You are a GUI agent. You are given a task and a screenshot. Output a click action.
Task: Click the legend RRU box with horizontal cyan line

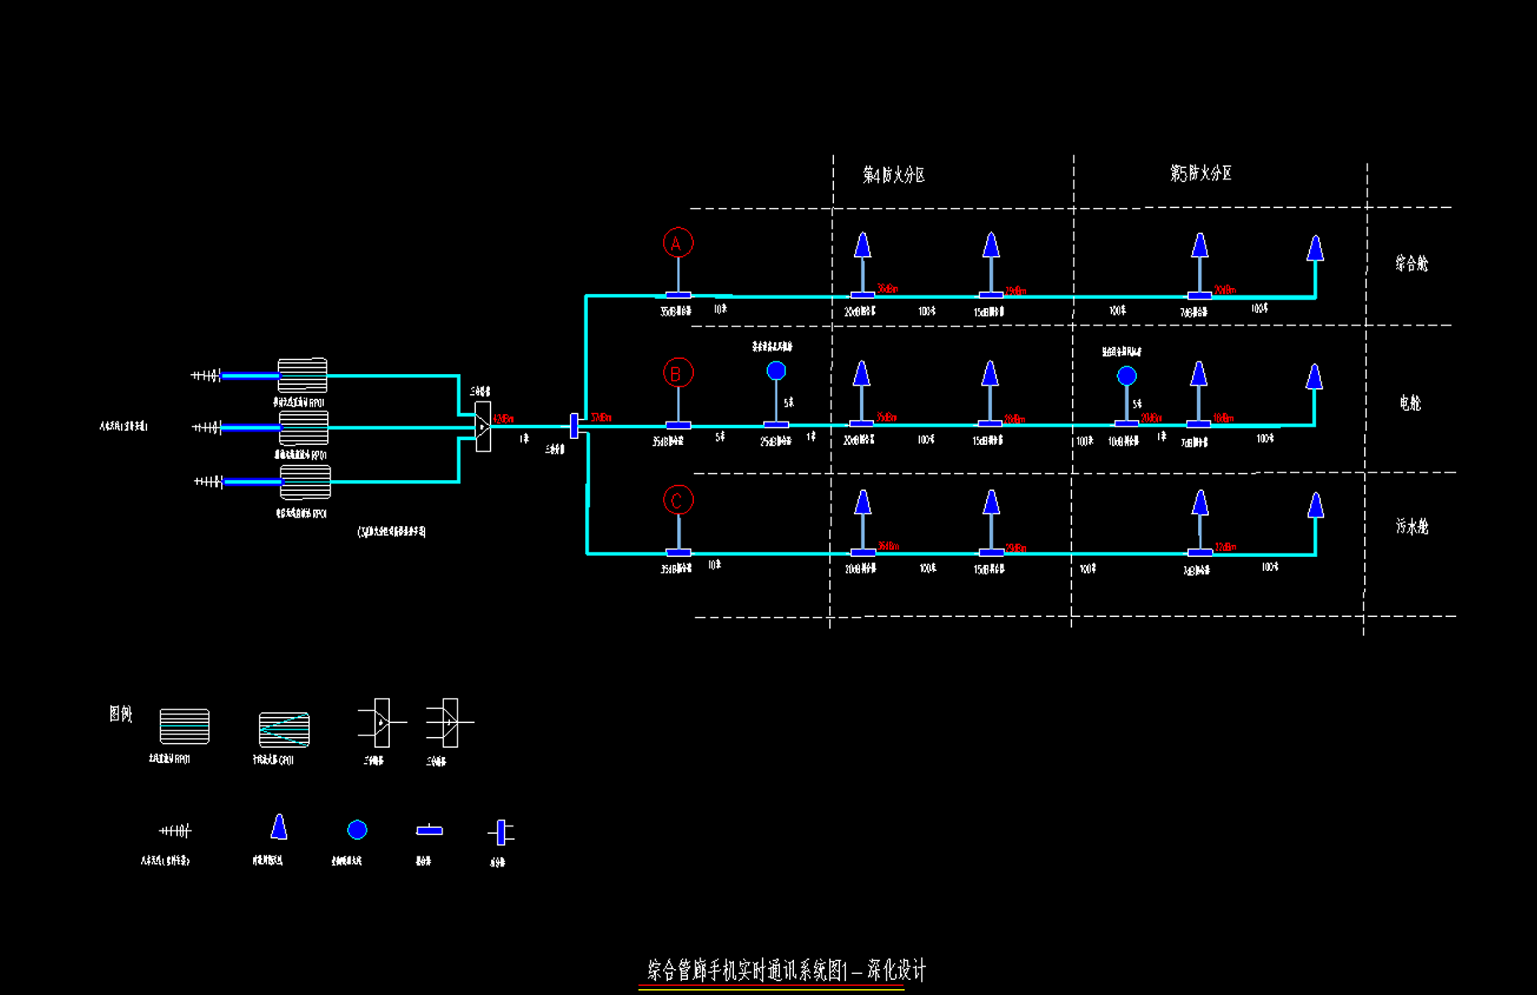click(185, 726)
